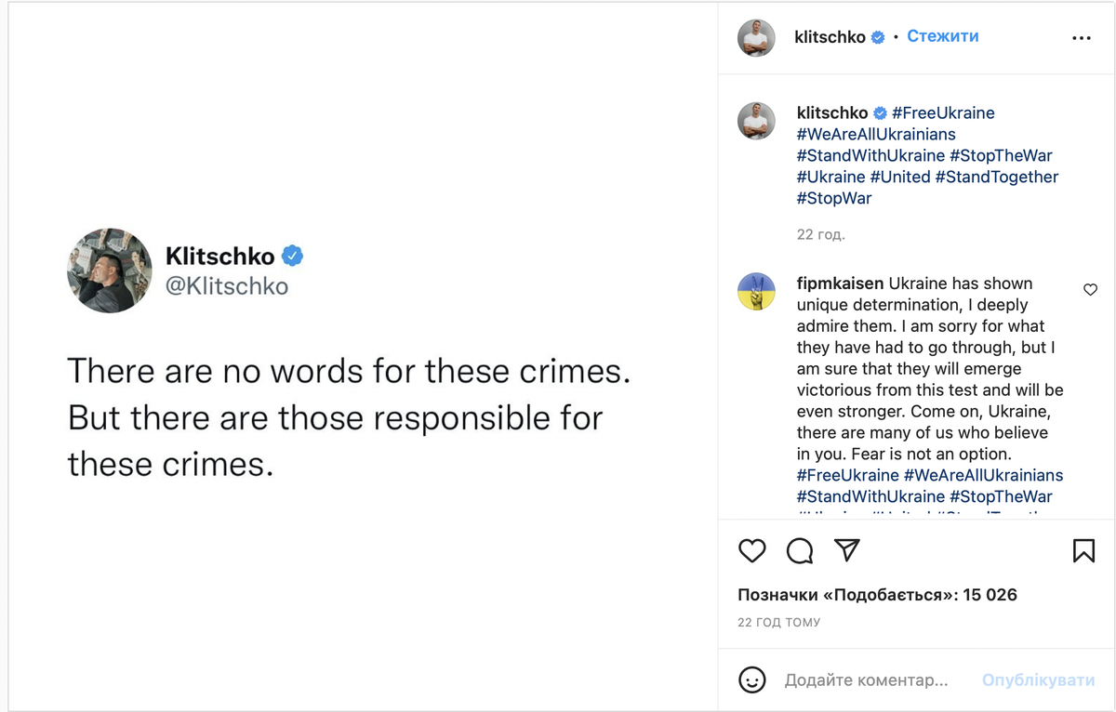Open the emoji picker smiley icon

751,679
